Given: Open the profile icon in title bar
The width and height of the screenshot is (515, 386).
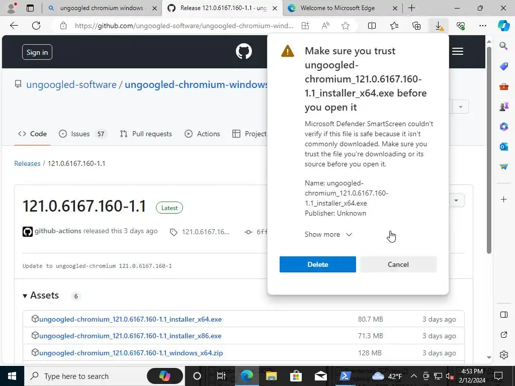Looking at the screenshot, I should click(12, 8).
